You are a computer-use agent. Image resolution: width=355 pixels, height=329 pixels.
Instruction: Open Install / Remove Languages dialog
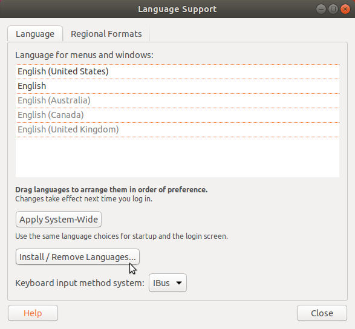(x=77, y=257)
